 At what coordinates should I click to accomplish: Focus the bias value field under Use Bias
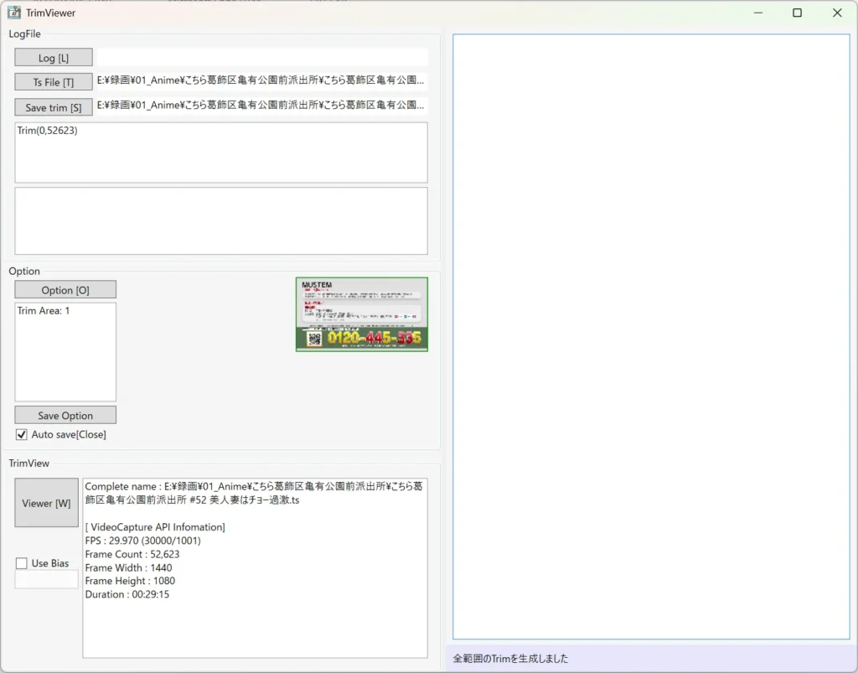[47, 579]
